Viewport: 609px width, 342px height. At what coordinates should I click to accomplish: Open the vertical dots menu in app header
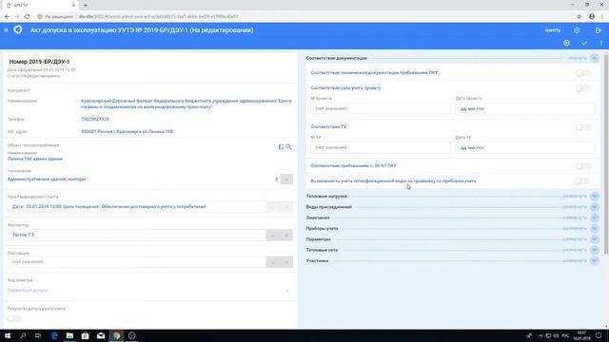[x=601, y=43]
